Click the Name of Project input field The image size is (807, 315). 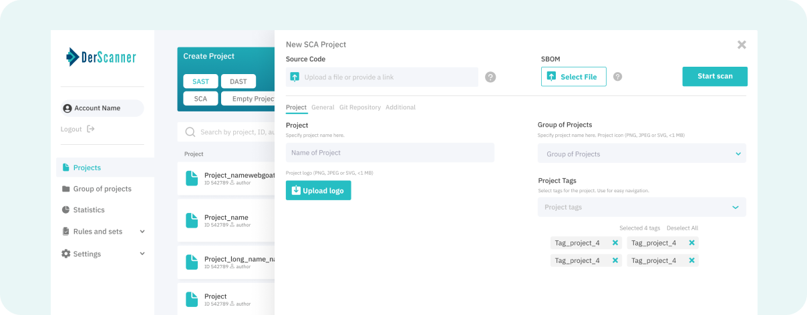click(x=390, y=153)
